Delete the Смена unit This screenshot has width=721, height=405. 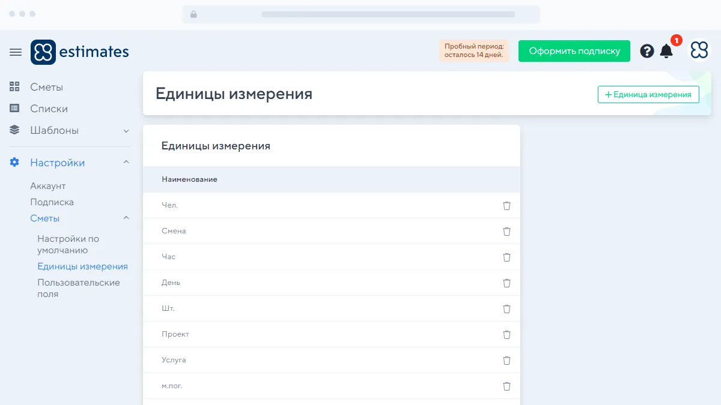pyautogui.click(x=507, y=232)
